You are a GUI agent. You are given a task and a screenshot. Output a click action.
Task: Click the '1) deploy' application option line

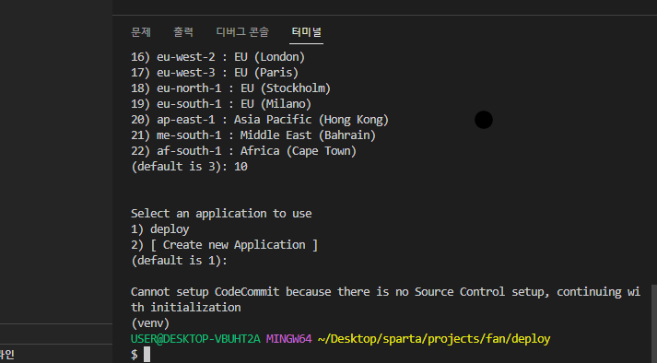[160, 229]
